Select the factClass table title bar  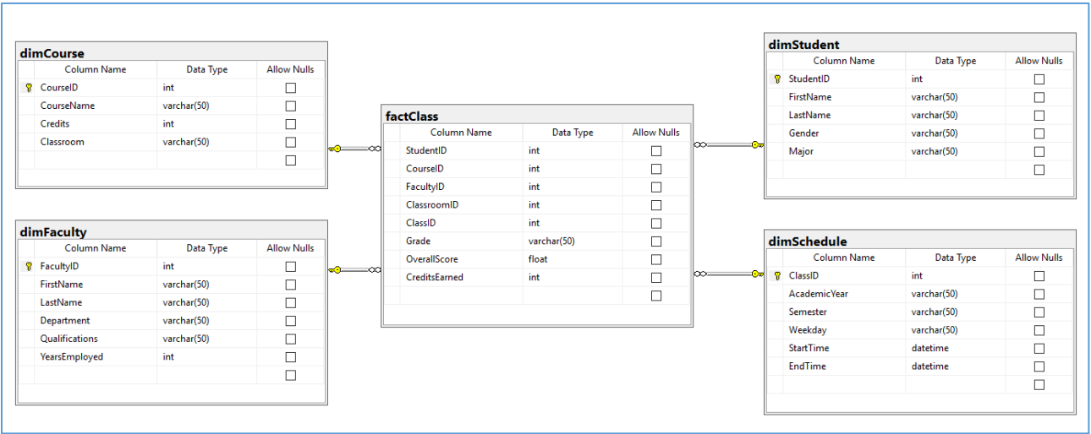tap(537, 115)
